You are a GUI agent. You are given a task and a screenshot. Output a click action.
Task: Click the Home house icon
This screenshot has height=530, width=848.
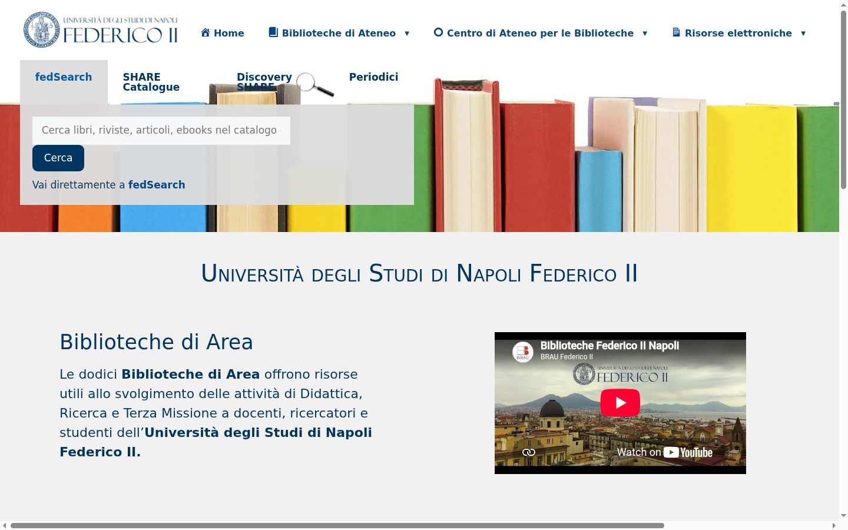point(206,32)
